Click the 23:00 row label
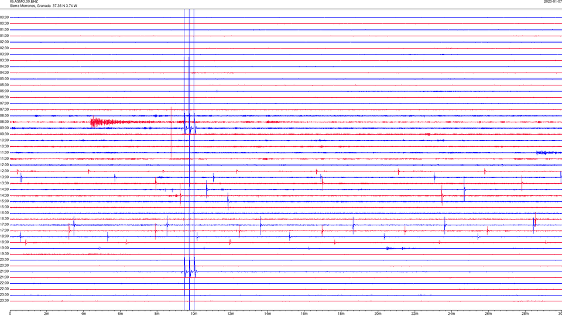Screen dimensions: 562x316 [4, 294]
